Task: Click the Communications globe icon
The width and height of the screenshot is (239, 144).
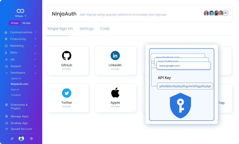Action: [6, 33]
